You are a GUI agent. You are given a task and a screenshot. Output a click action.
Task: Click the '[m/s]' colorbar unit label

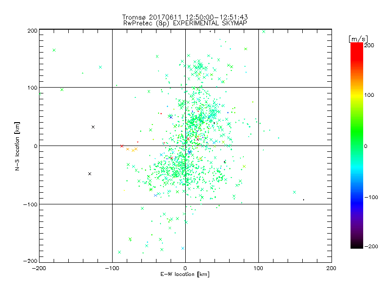click(358, 39)
